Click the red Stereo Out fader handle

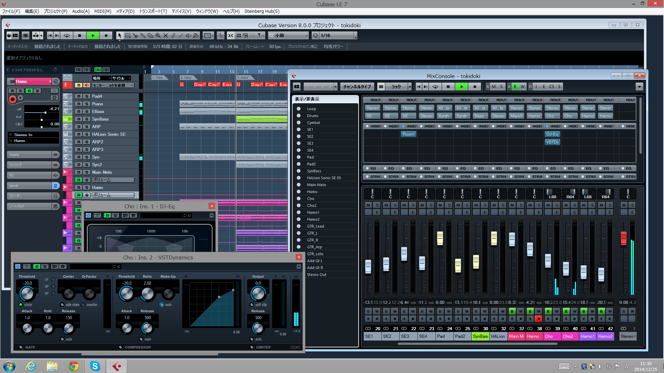pos(624,238)
